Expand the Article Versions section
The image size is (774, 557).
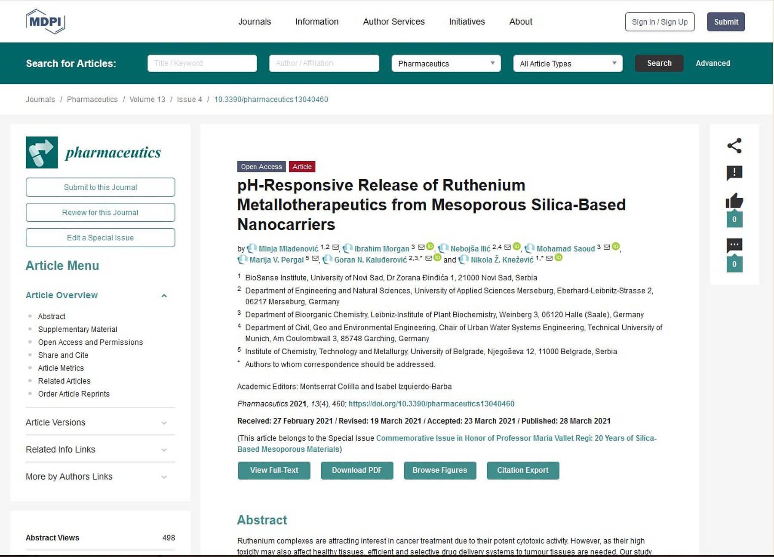point(100,422)
